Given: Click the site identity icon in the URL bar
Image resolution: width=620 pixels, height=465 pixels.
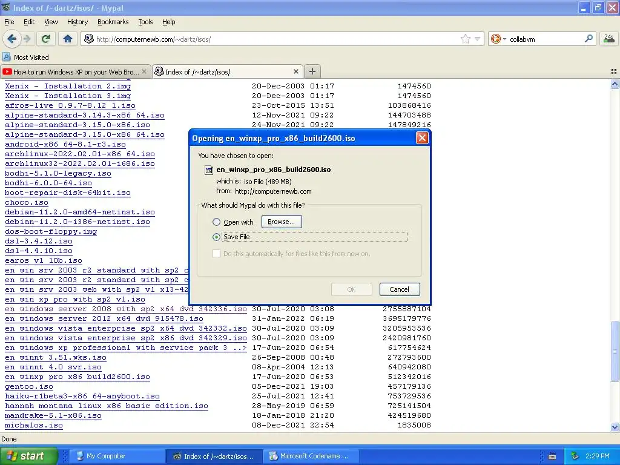Looking at the screenshot, I should pos(89,39).
